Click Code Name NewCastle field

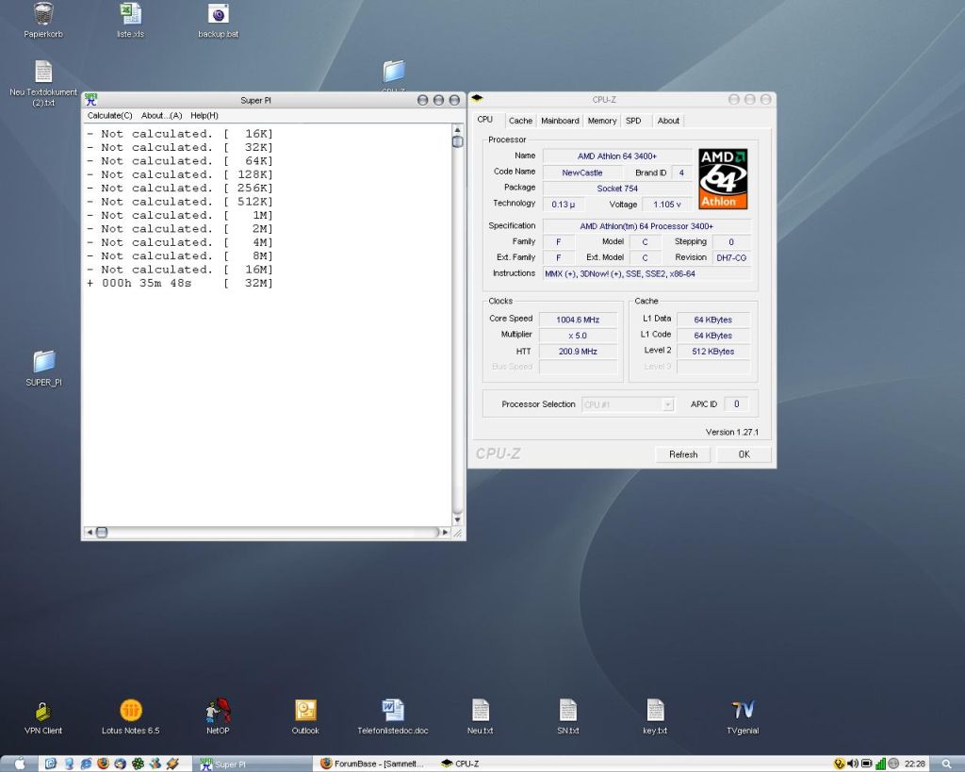coord(582,173)
